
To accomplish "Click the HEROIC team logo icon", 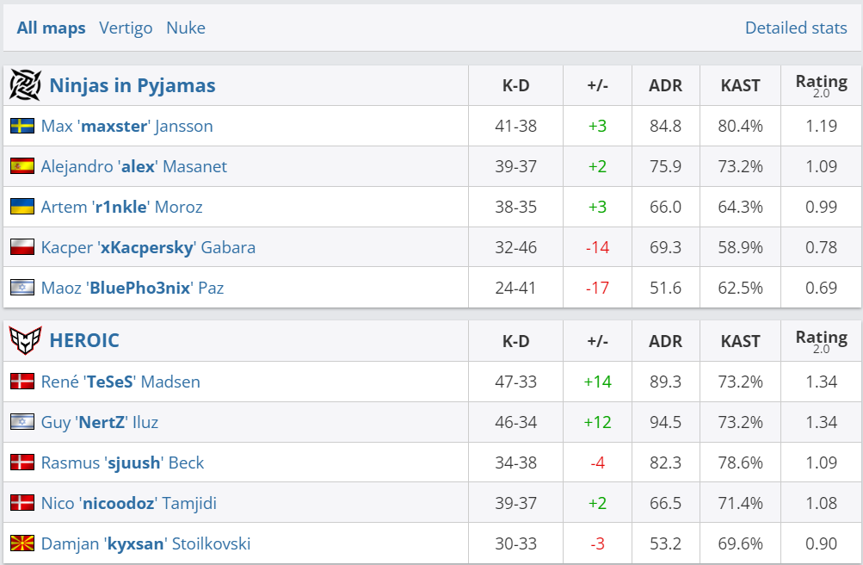I will tap(25, 341).
